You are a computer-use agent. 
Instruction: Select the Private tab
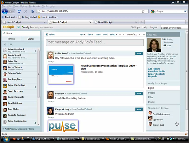(11, 39)
